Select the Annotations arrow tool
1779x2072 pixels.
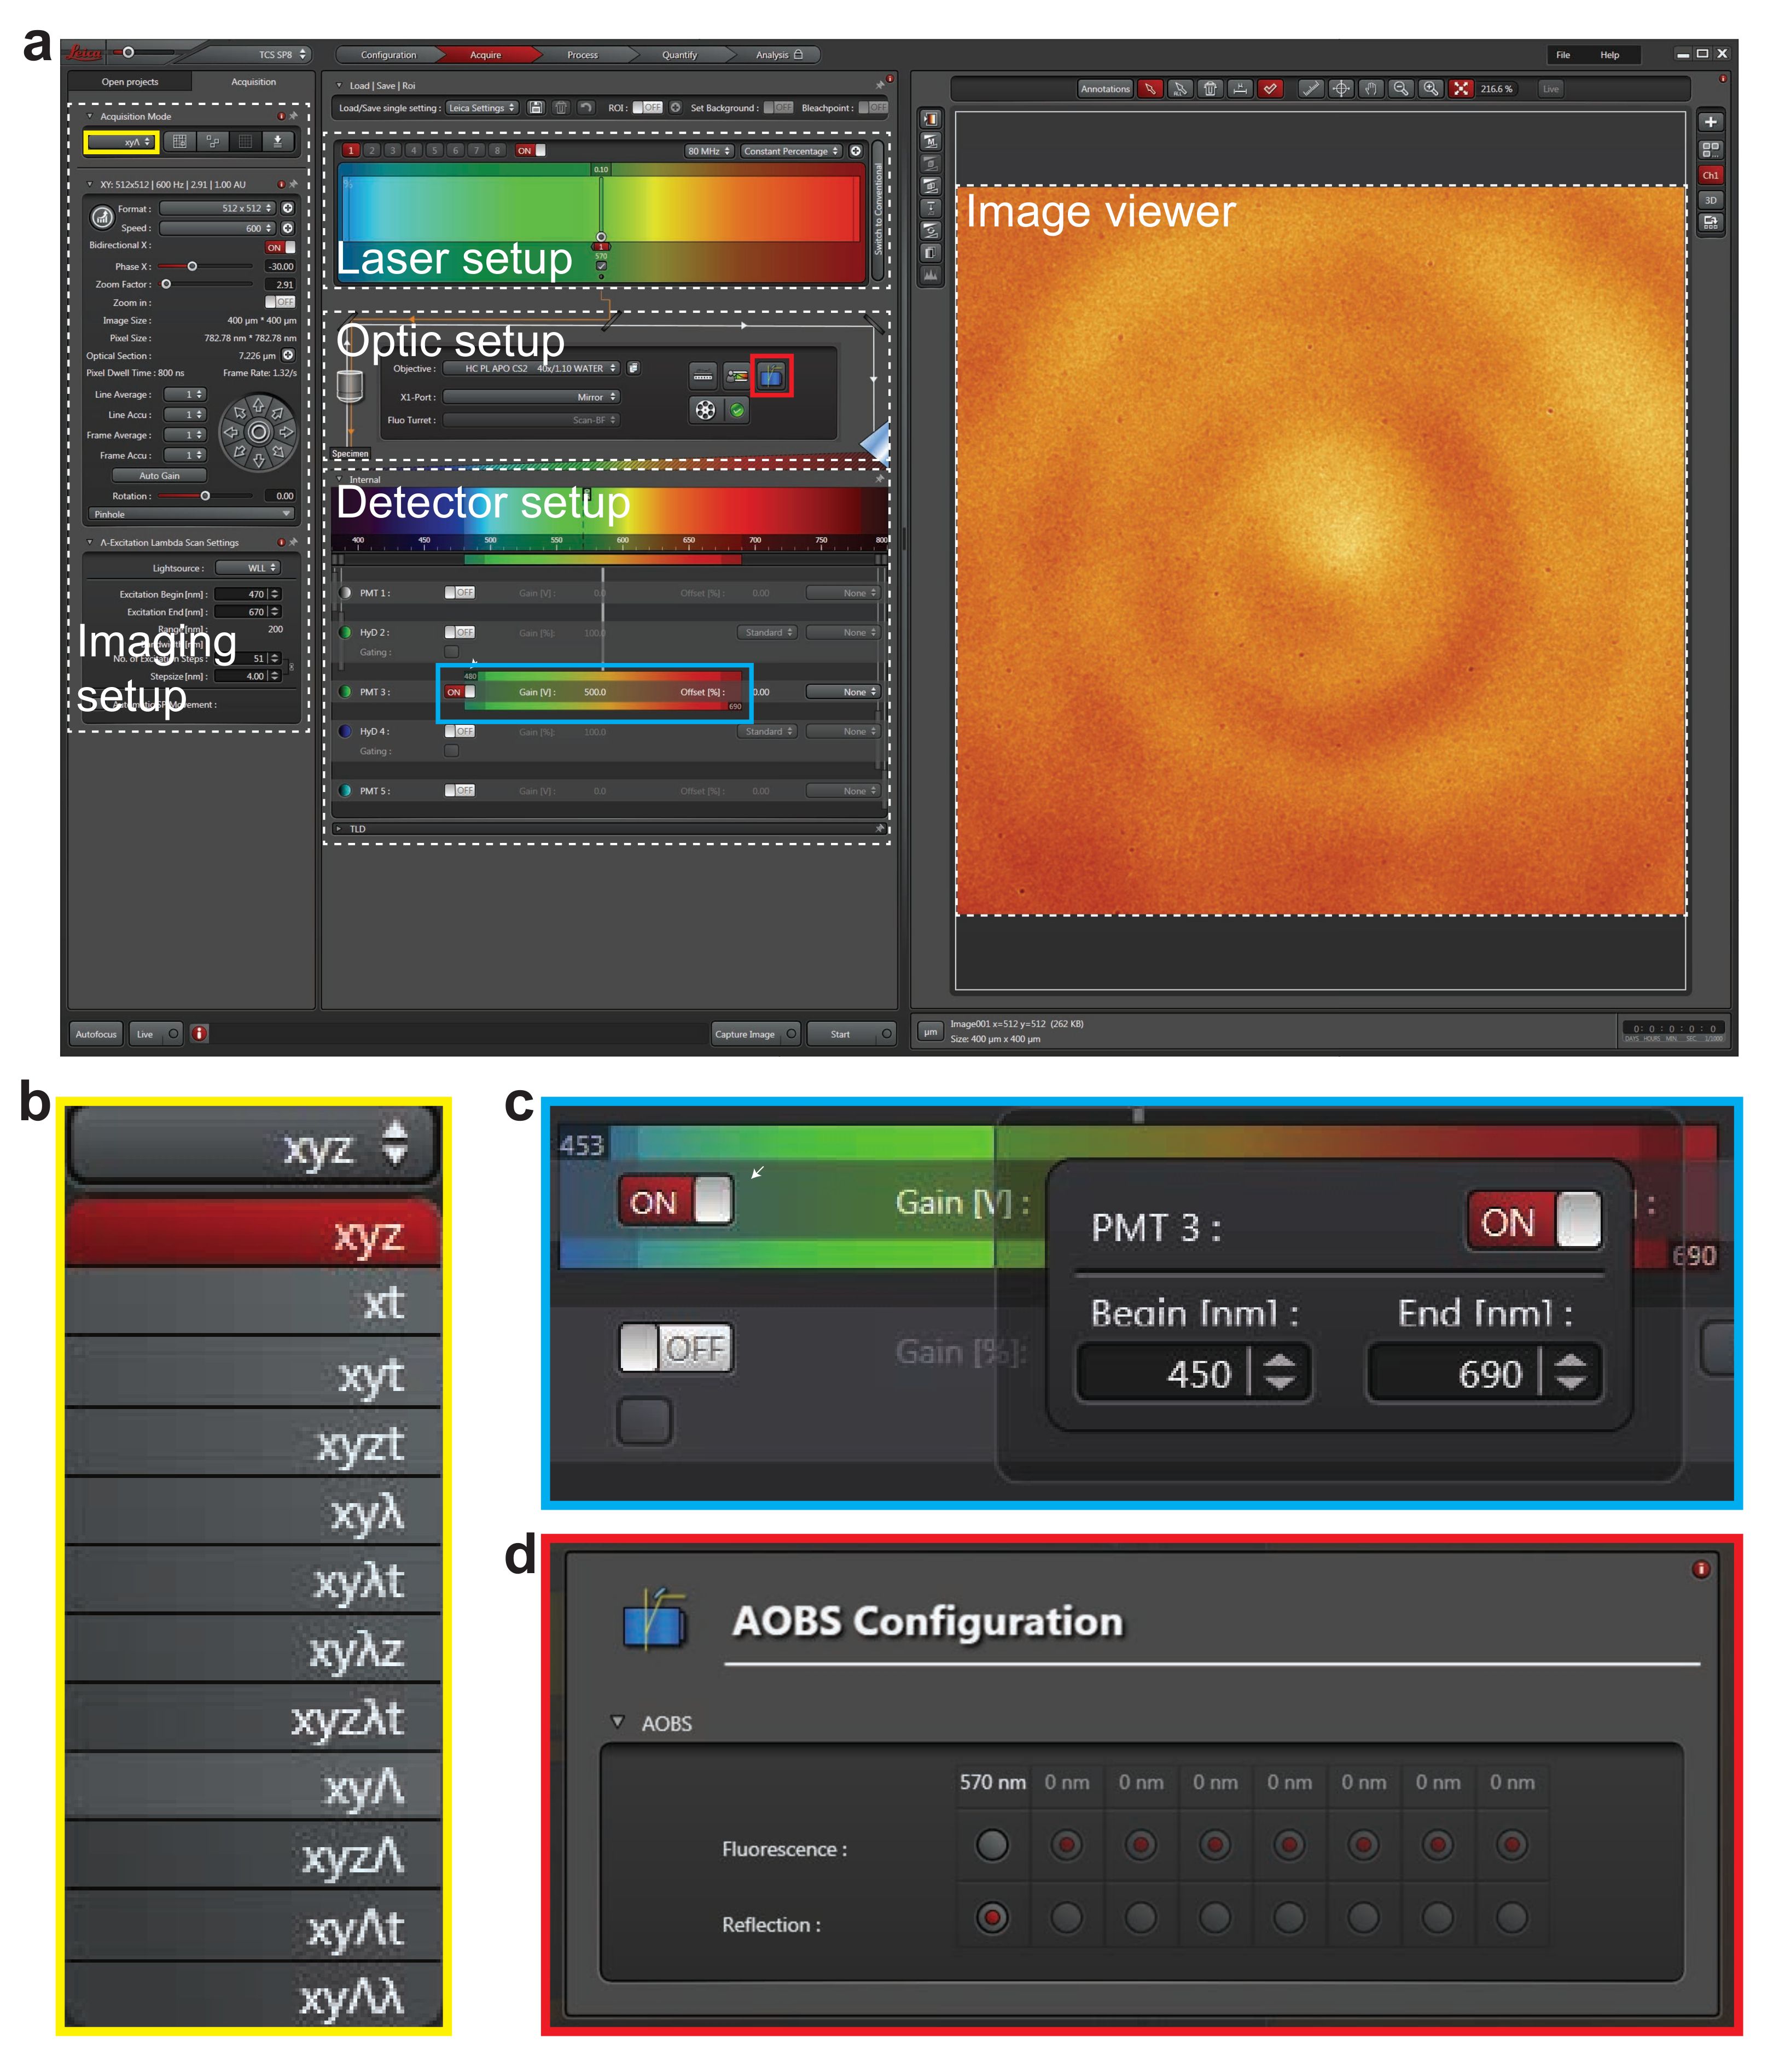[1152, 90]
